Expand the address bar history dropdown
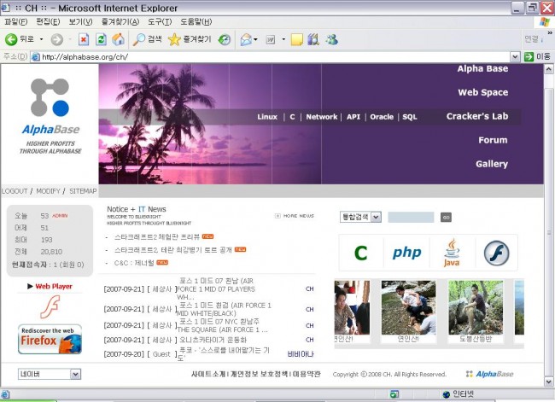Screen dimensions: 555x402 coord(515,56)
